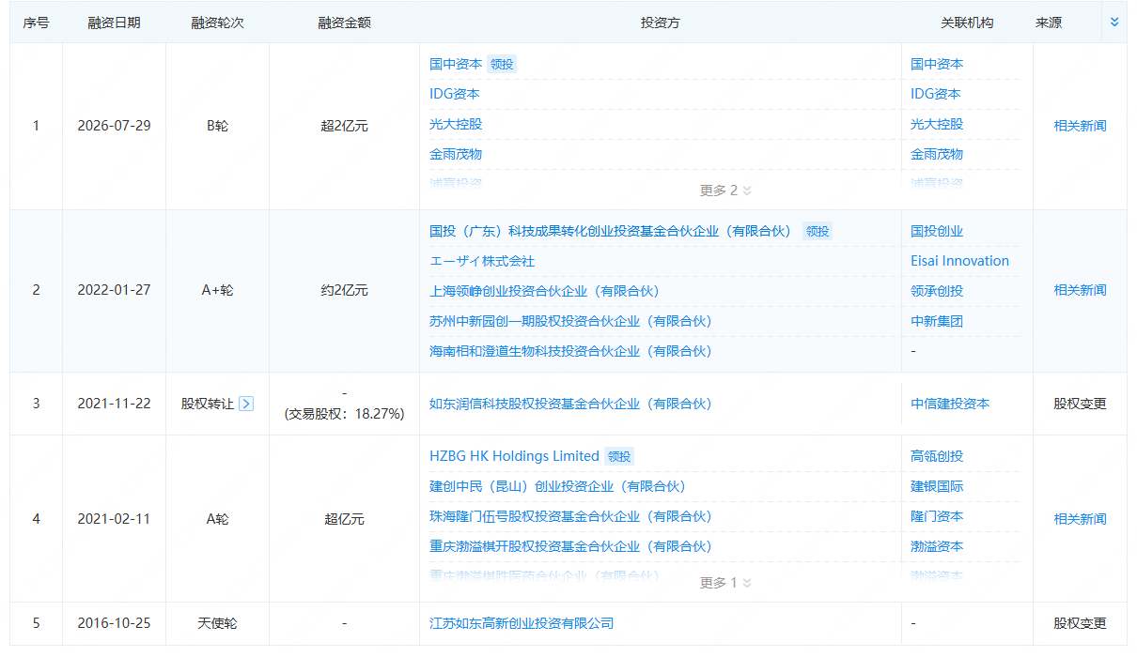Open 国投创业 related institution
Screen dimensions: 1137x657
[937, 231]
